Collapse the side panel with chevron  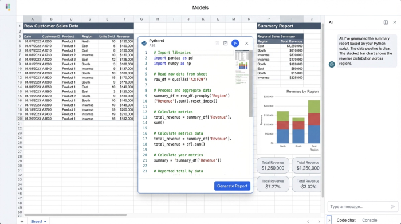click(329, 220)
